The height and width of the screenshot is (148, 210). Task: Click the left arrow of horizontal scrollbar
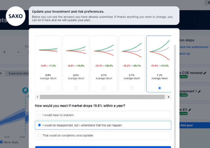coord(37,97)
